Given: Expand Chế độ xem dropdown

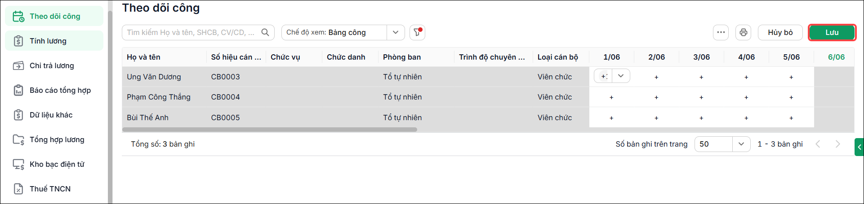Looking at the screenshot, I should click(x=396, y=32).
